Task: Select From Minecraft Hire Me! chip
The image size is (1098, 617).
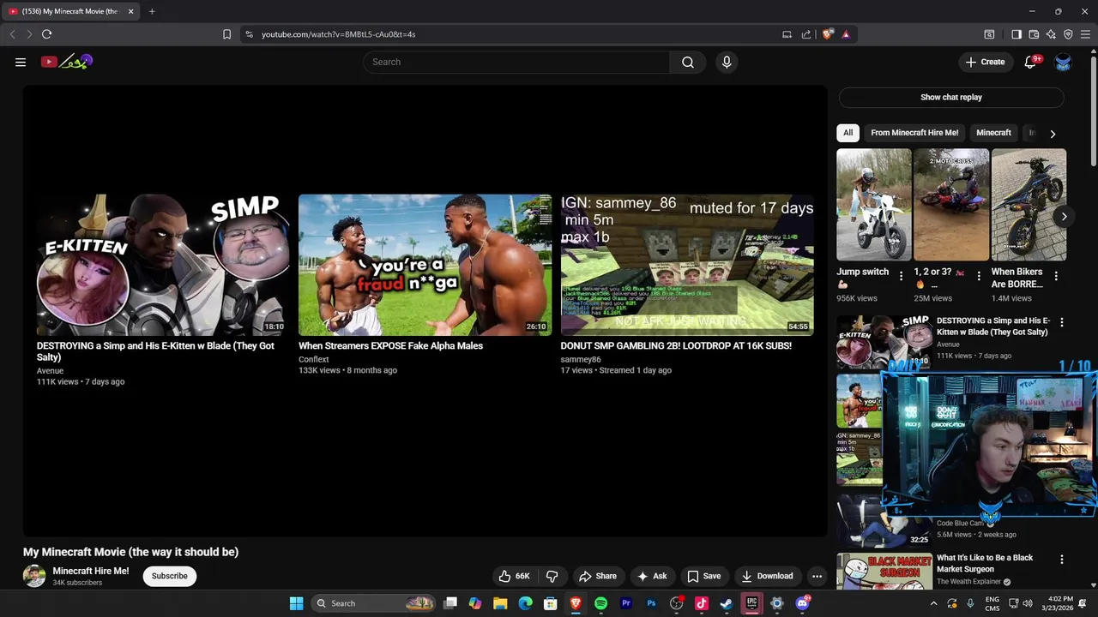Action: click(x=914, y=133)
